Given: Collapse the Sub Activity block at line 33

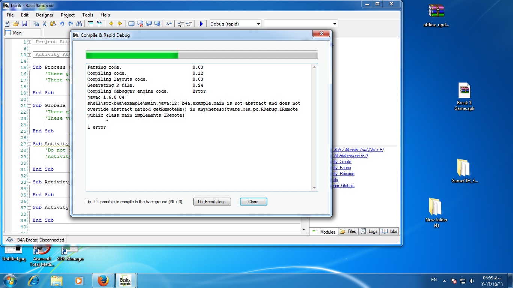Looking at the screenshot, I should (x=29, y=182).
